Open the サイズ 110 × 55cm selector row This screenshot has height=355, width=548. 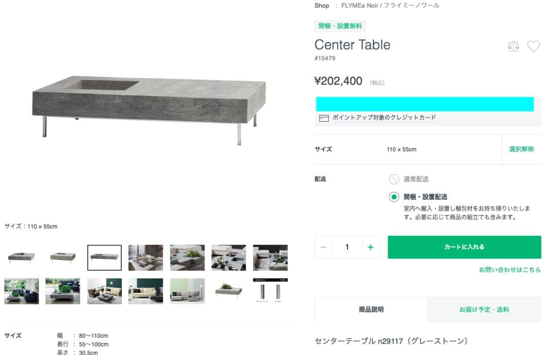point(408,149)
